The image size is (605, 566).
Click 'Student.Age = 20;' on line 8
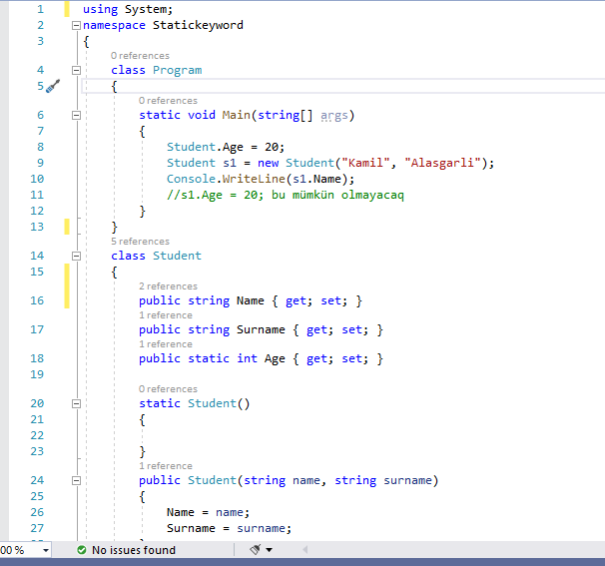point(226,147)
